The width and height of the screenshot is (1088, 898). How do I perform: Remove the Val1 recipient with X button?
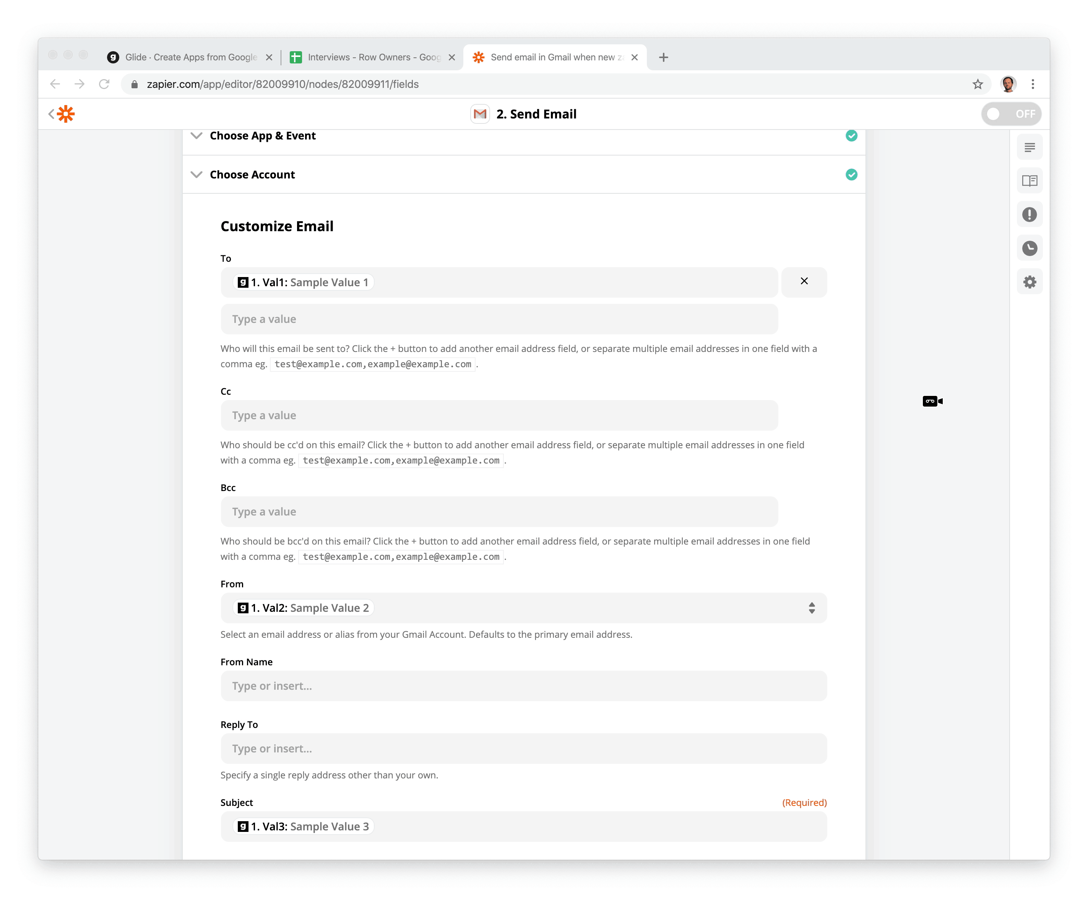pyautogui.click(x=804, y=281)
